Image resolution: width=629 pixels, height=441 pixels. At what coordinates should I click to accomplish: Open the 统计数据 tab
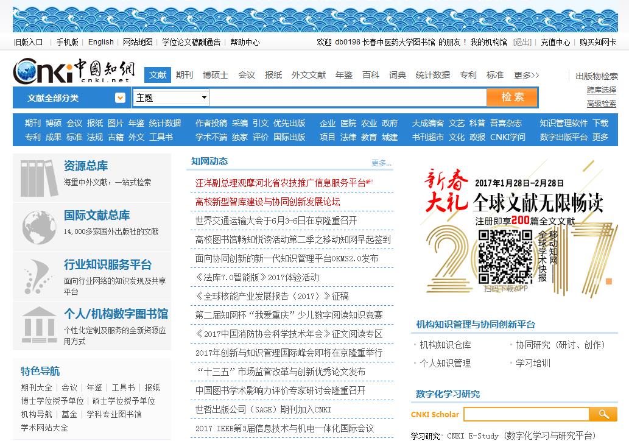click(432, 75)
